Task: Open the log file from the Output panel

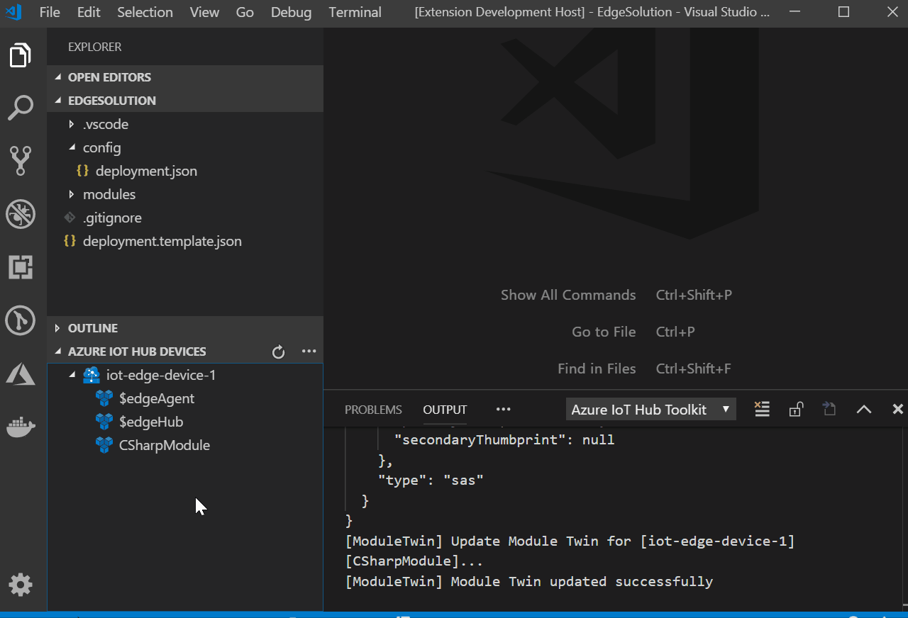Action: 829,409
